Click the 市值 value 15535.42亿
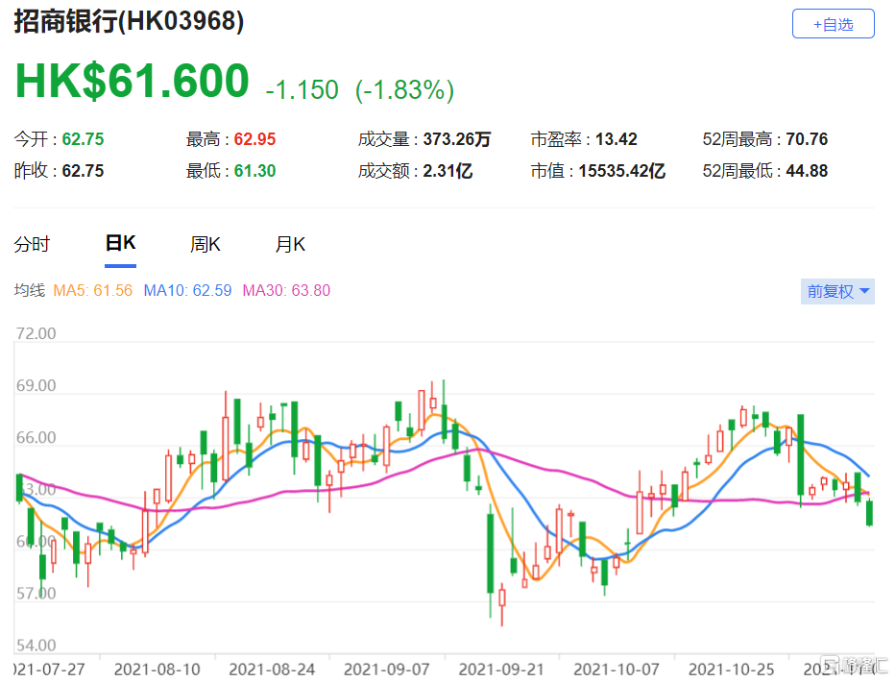The width and height of the screenshot is (895, 682). pyautogui.click(x=621, y=171)
